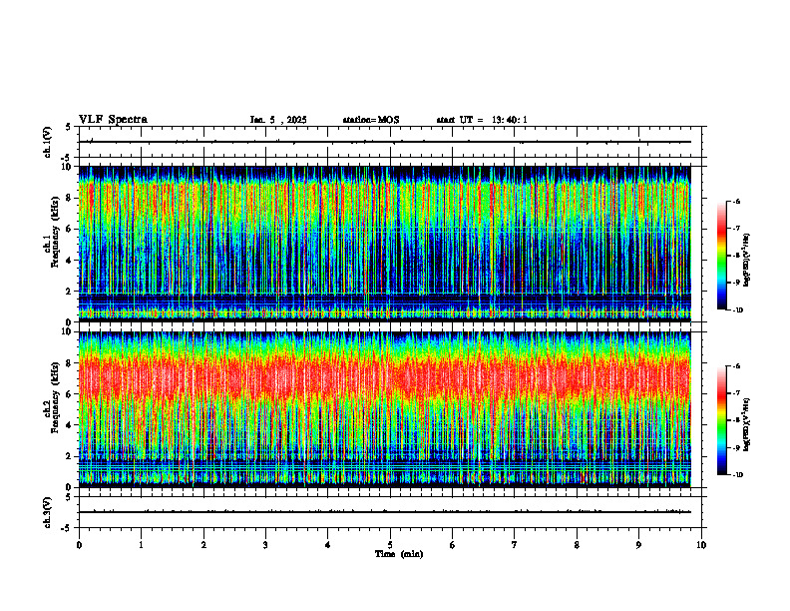The image size is (790, 611).
Task: Click the "station=MOS" header text
Action: pos(371,120)
